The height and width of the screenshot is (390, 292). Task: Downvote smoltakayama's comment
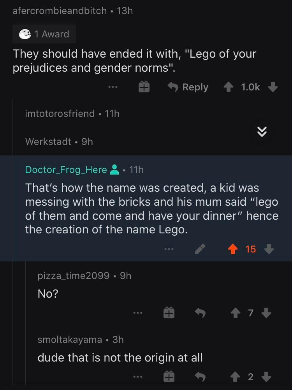(x=266, y=377)
